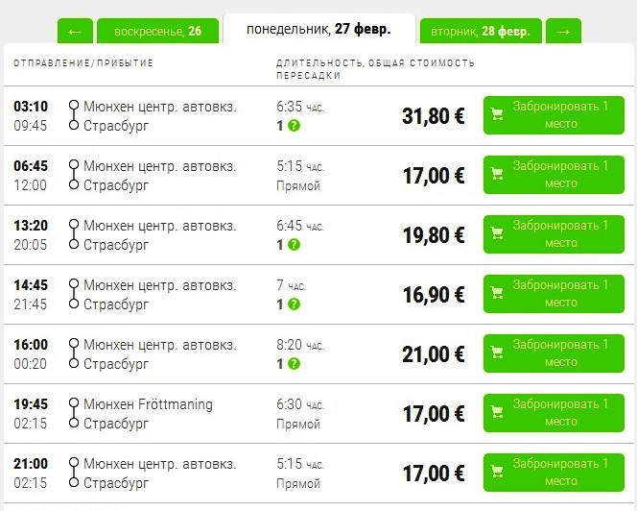The image size is (637, 511).
Task: Click the 31,80 € price
Action: (x=434, y=116)
